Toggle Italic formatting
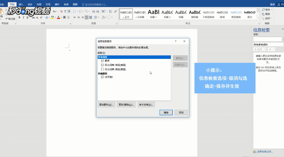284x157 pixels. point(23,17)
